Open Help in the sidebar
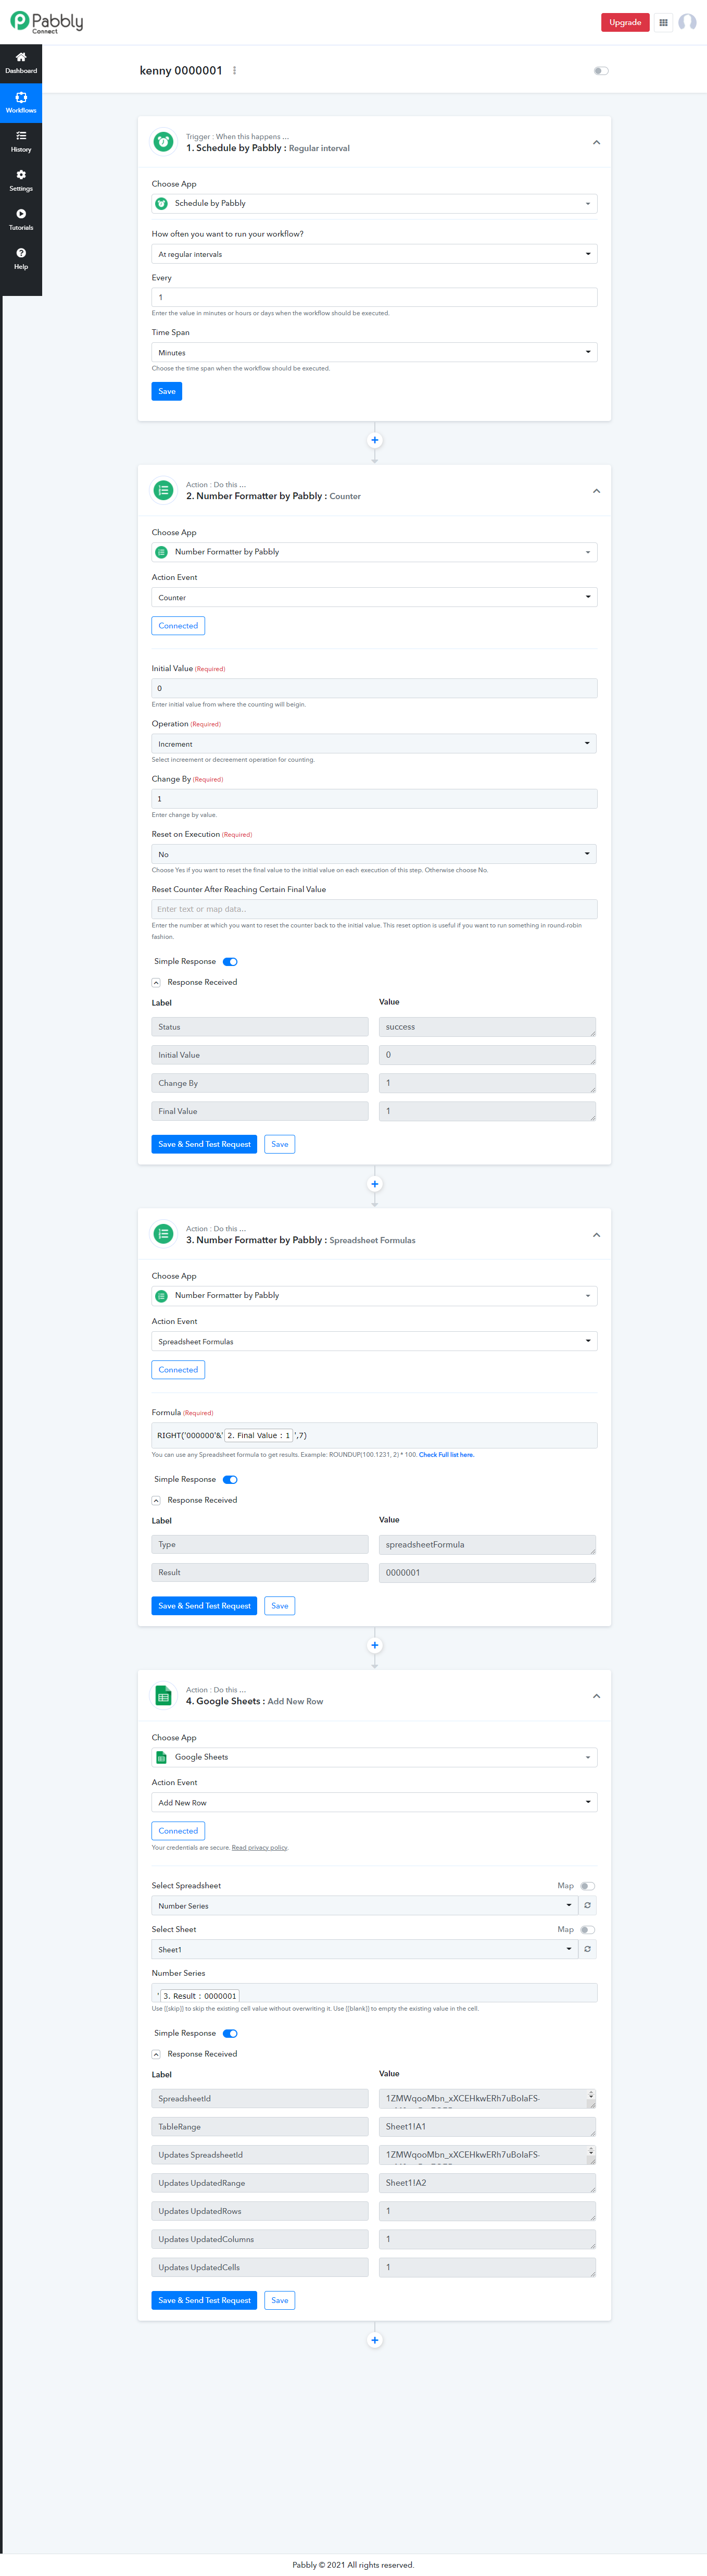This screenshot has height=2576, width=707. click(21, 258)
